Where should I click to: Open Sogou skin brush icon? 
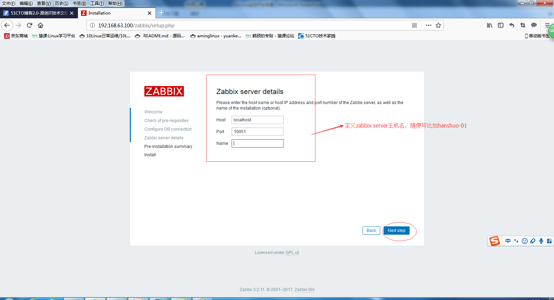tap(533, 241)
